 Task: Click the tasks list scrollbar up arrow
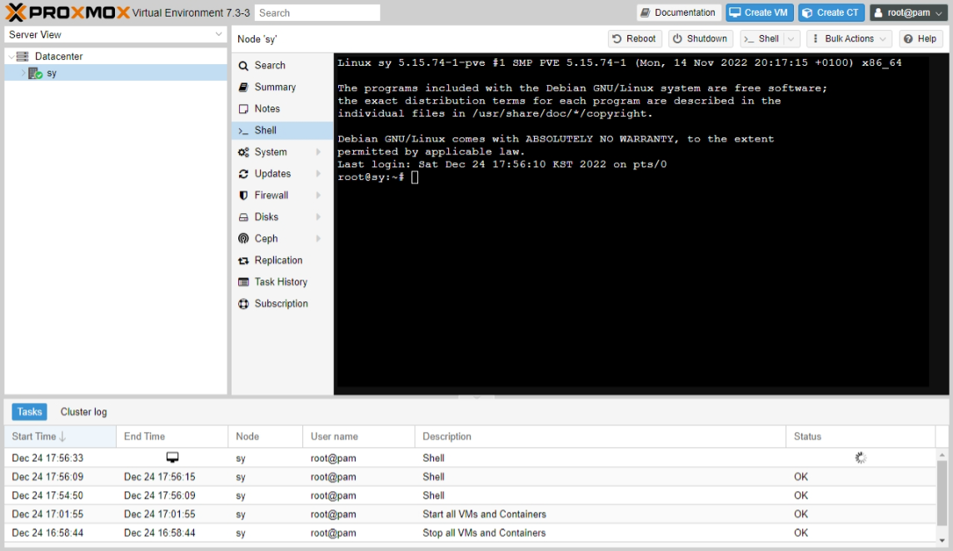942,455
